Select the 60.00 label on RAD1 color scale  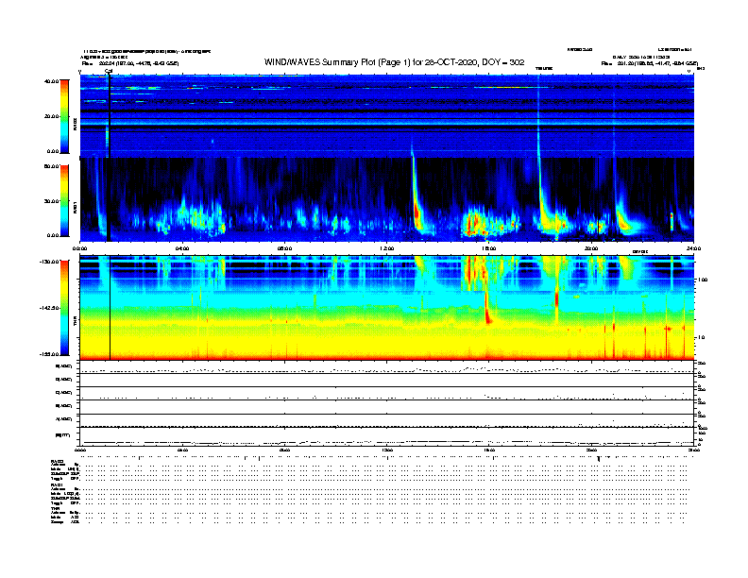pos(51,166)
